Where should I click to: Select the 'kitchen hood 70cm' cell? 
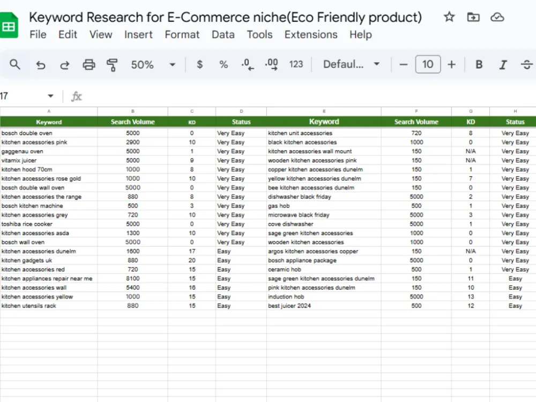(49, 169)
